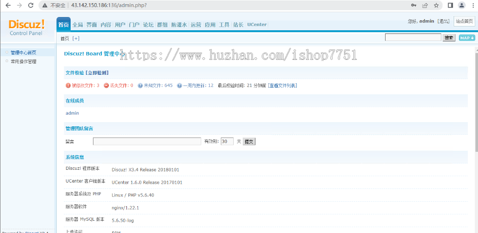Open the browser side panel icon
Screen dimensions: 478x233
(x=450, y=5)
